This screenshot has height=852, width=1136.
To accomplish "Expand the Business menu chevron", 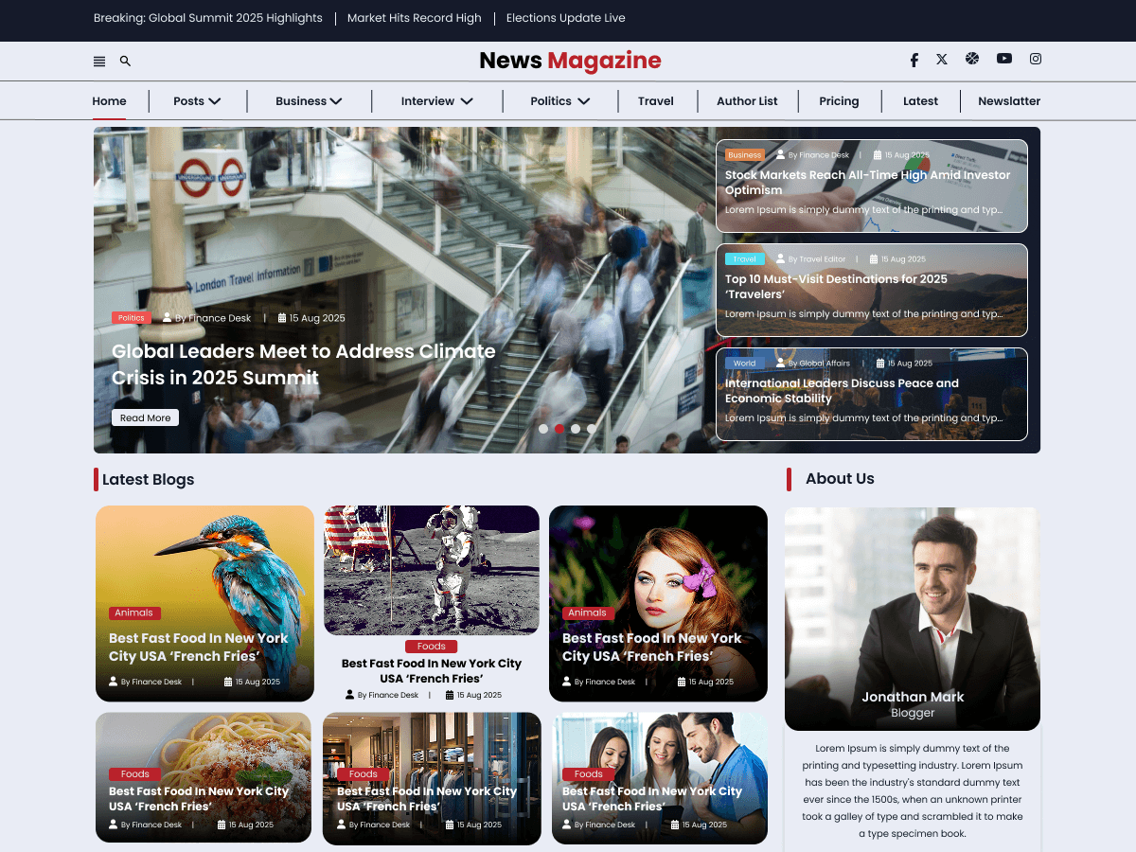I will click(336, 101).
